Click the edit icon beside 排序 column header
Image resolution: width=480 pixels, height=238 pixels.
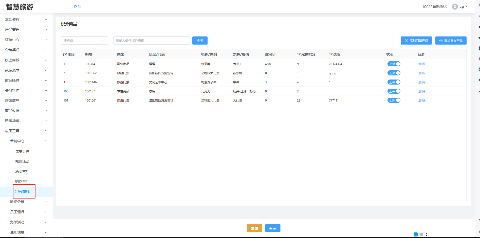65,55
